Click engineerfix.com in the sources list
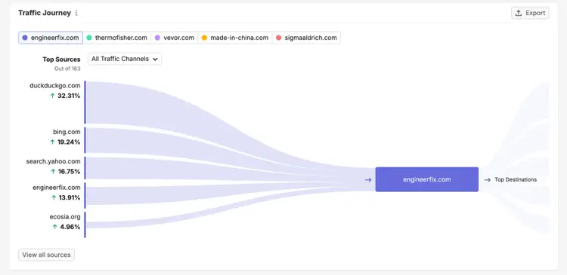This screenshot has width=567, height=275. (x=57, y=188)
